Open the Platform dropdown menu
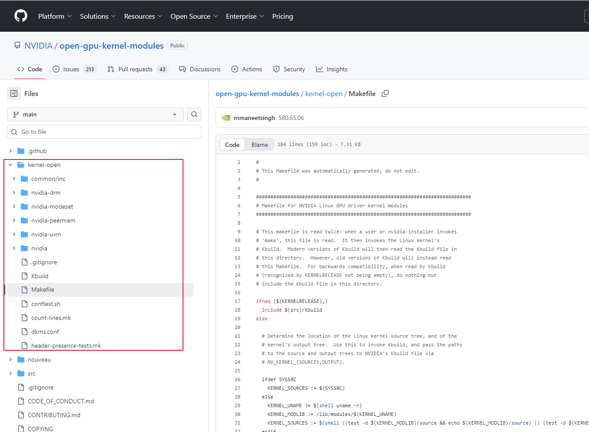The width and height of the screenshot is (589, 432). pyautogui.click(x=55, y=16)
